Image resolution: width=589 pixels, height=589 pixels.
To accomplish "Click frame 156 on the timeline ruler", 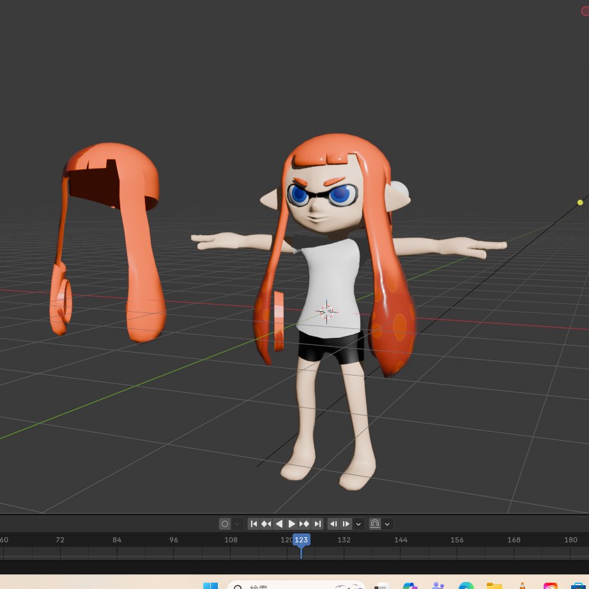I will point(457,540).
